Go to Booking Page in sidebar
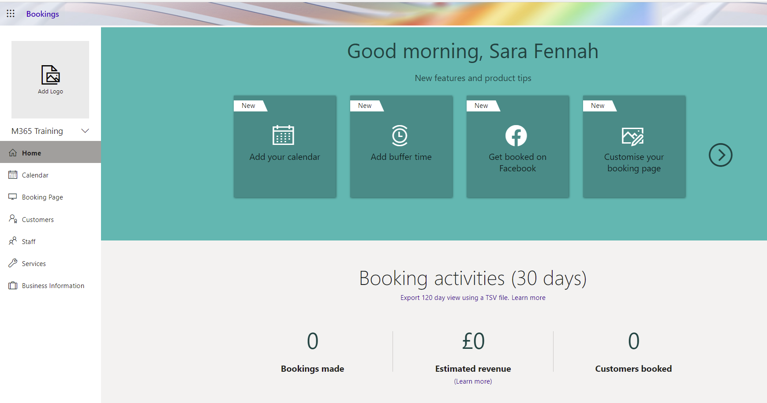 point(42,197)
